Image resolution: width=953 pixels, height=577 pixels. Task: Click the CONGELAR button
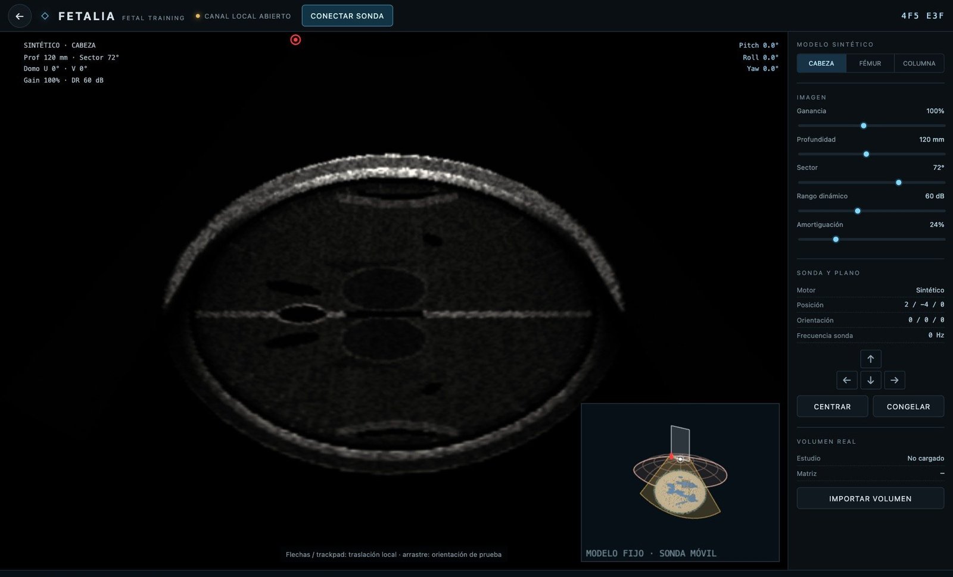[x=908, y=406]
